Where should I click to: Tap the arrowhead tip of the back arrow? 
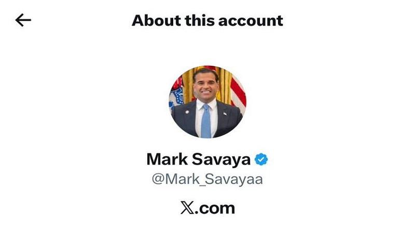17,20
